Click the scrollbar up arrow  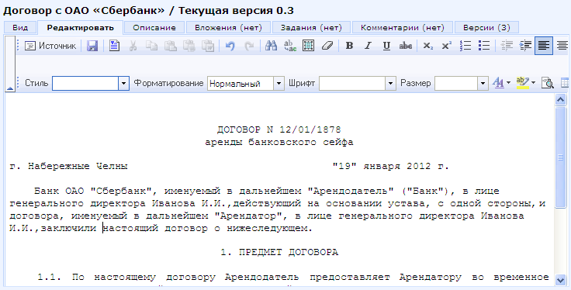click(x=561, y=100)
